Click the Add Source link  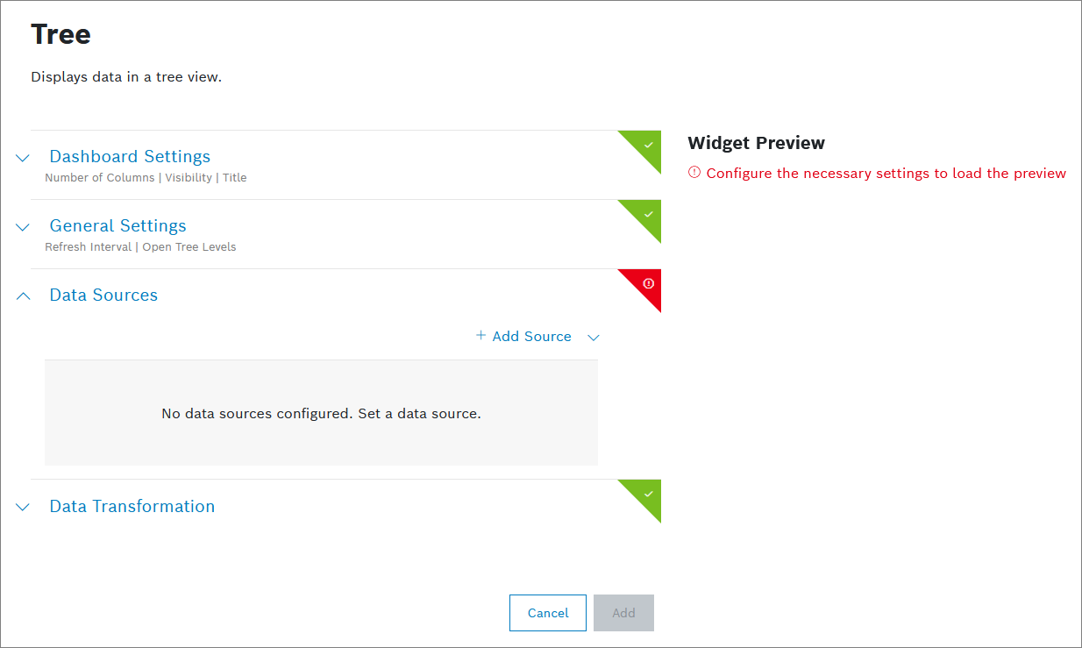click(x=531, y=337)
